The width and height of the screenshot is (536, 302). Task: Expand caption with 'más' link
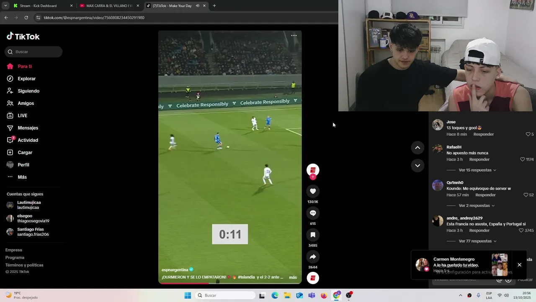tap(293, 277)
